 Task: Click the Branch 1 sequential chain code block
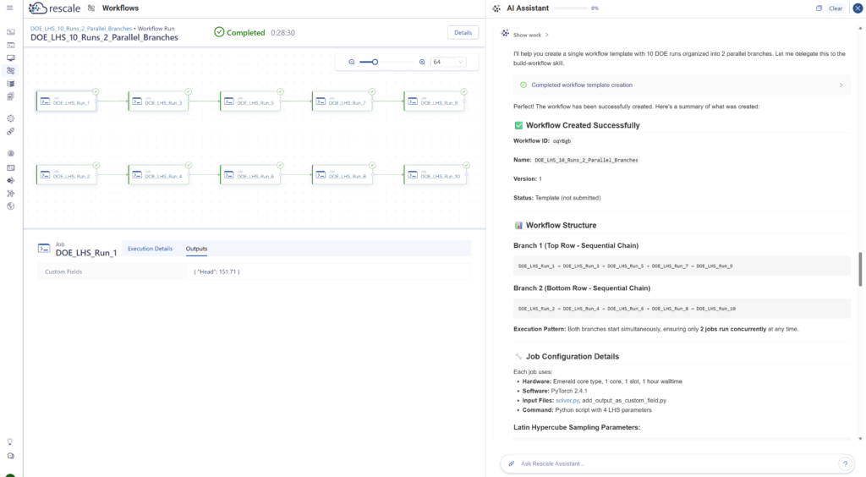(682, 266)
